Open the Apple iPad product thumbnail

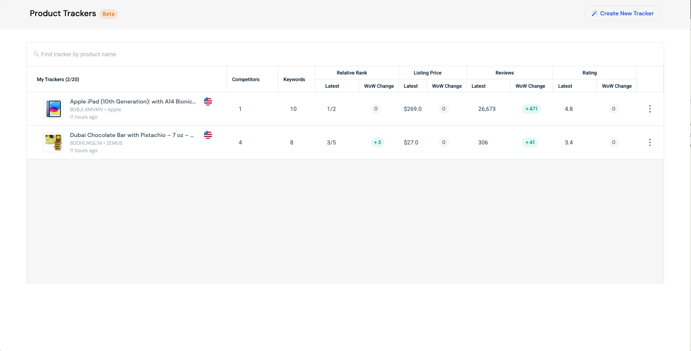pos(53,109)
